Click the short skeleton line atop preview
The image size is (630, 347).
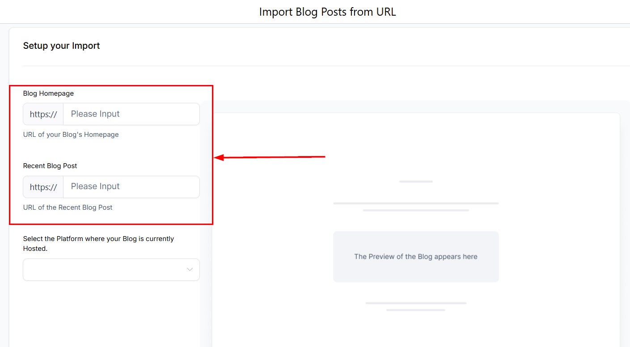pyautogui.click(x=416, y=182)
